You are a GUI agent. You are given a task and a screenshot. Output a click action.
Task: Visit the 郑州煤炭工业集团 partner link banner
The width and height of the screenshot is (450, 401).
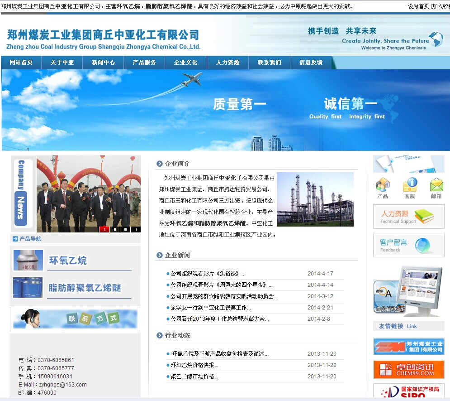point(409,346)
